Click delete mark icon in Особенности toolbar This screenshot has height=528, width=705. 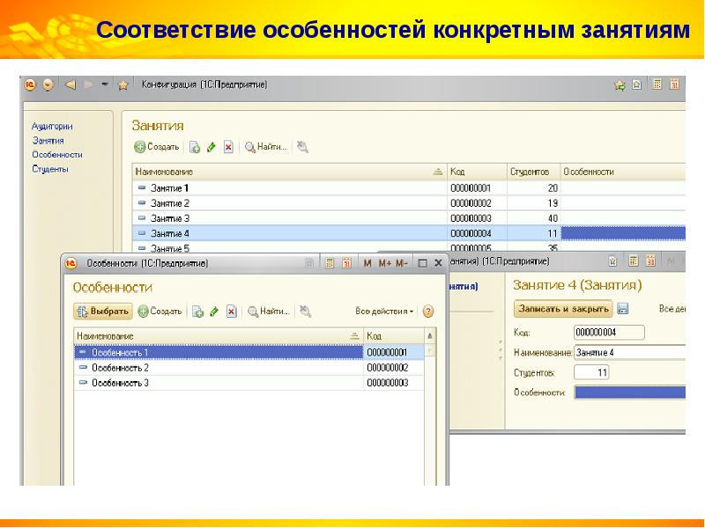[x=231, y=312]
